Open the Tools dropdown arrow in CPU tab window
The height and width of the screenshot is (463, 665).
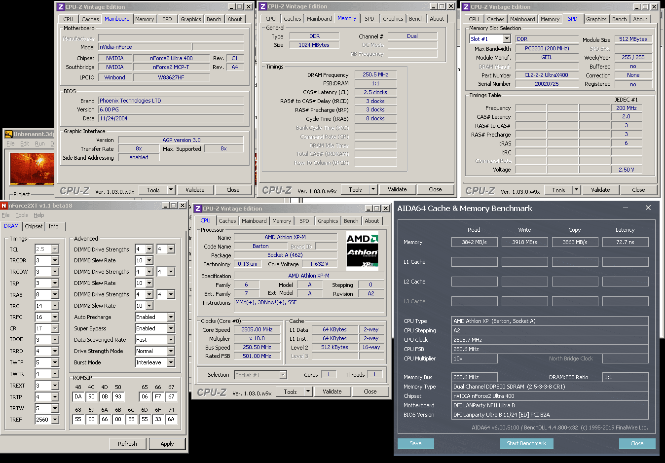pyautogui.click(x=308, y=392)
